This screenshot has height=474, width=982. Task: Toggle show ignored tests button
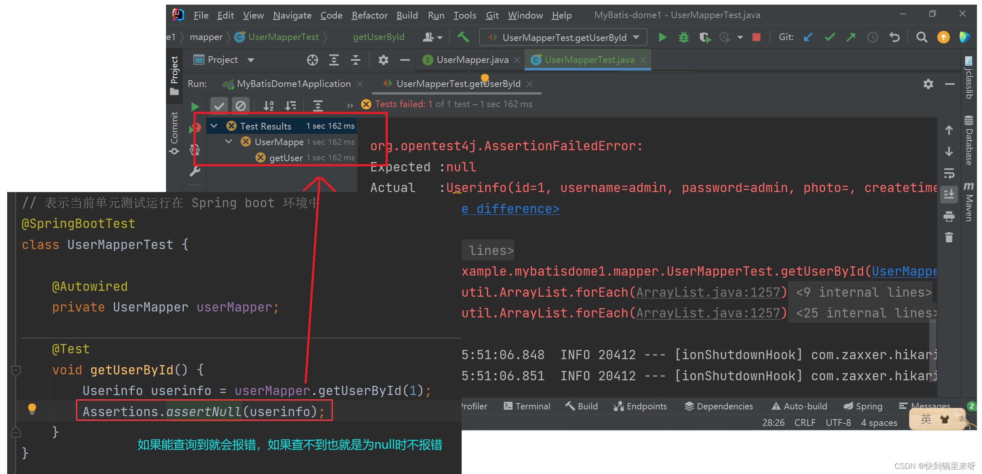point(241,106)
